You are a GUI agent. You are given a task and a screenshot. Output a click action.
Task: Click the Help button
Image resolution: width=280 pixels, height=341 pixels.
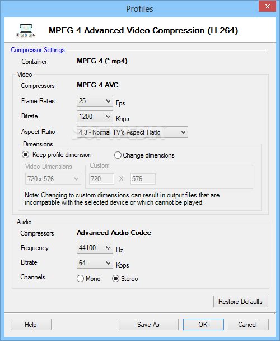[x=31, y=325]
